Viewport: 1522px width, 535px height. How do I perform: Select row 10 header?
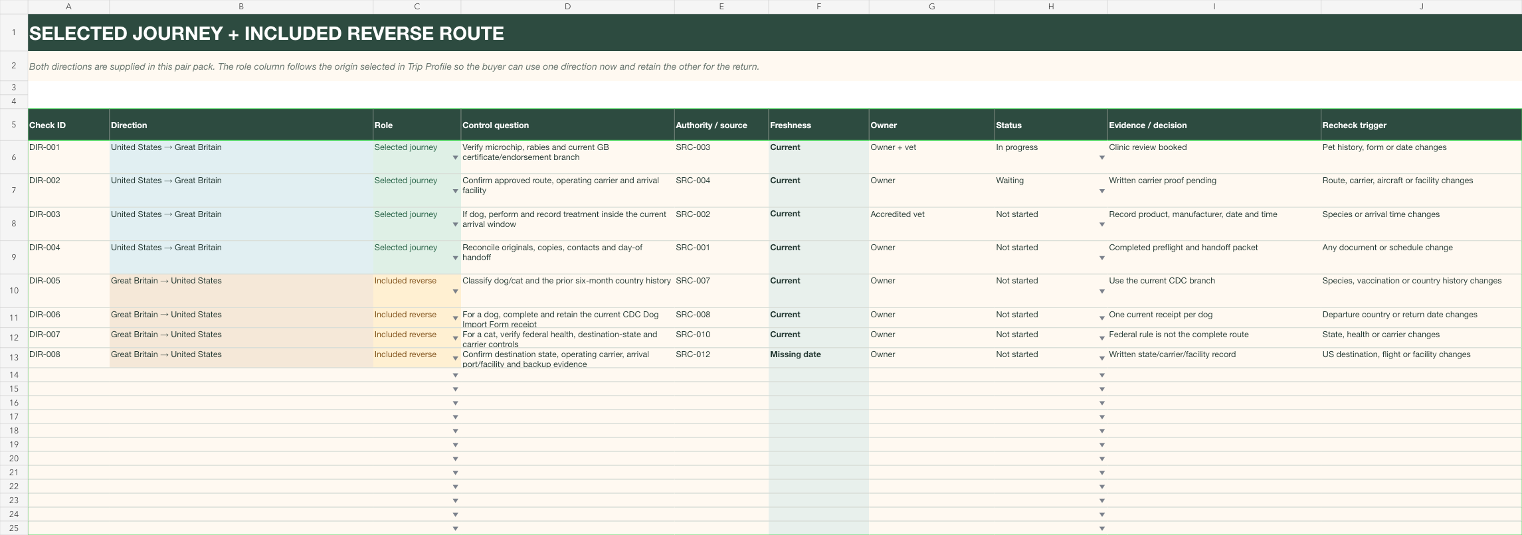point(13,291)
